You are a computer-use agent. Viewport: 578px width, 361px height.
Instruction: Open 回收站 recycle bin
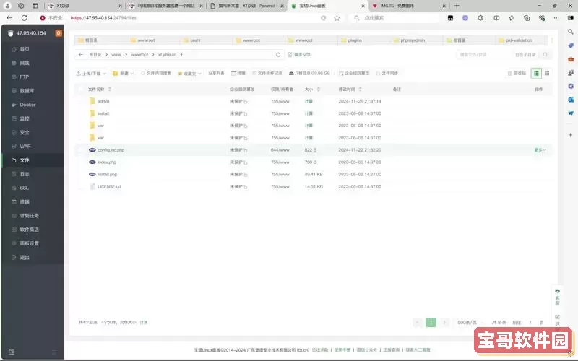point(517,74)
